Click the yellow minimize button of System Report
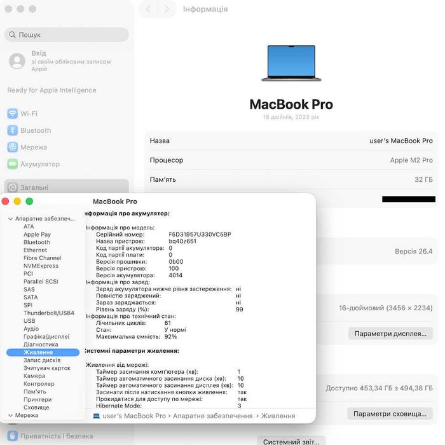 [17, 202]
